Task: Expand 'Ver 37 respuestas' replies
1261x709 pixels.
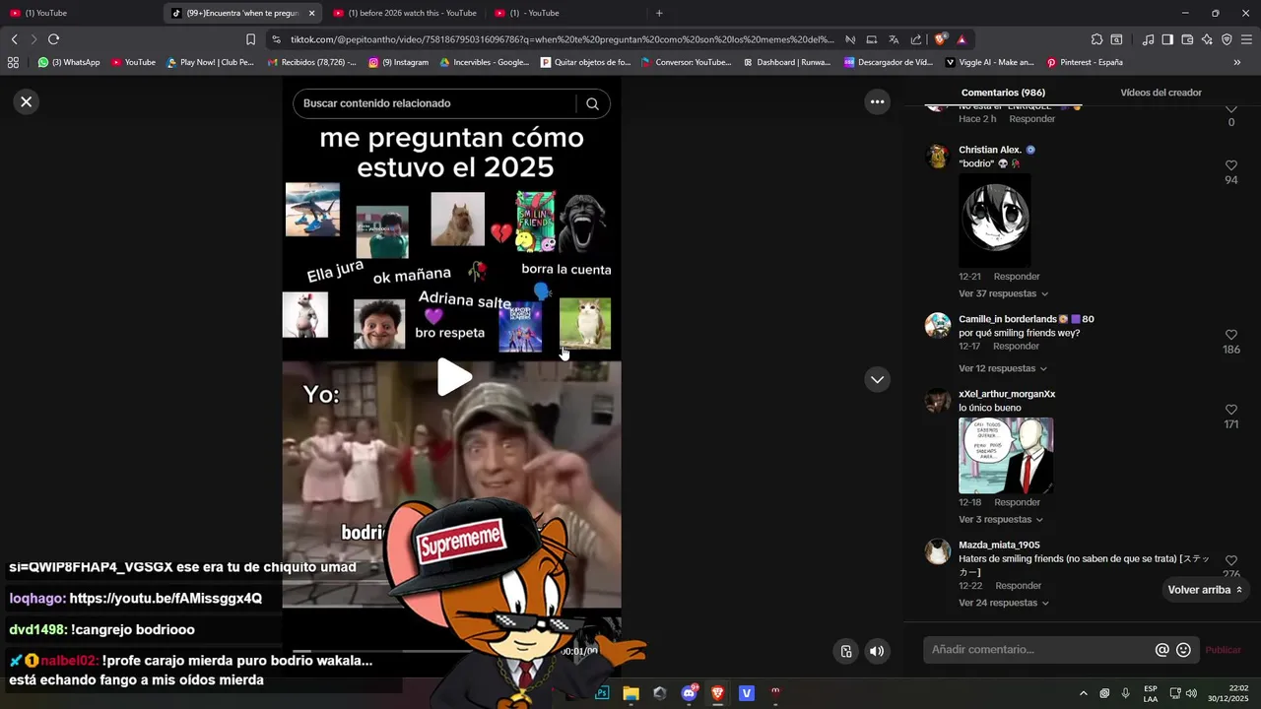Action: (x=1003, y=293)
